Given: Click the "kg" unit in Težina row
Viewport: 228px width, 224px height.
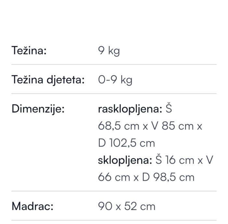Looking at the screenshot, I should coord(114,51).
